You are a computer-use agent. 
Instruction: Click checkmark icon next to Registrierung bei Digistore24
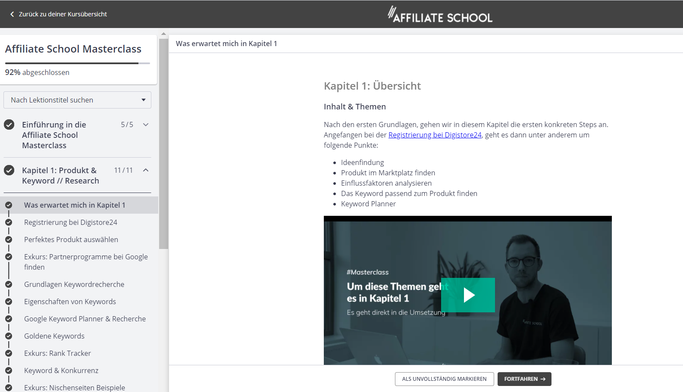click(x=9, y=222)
